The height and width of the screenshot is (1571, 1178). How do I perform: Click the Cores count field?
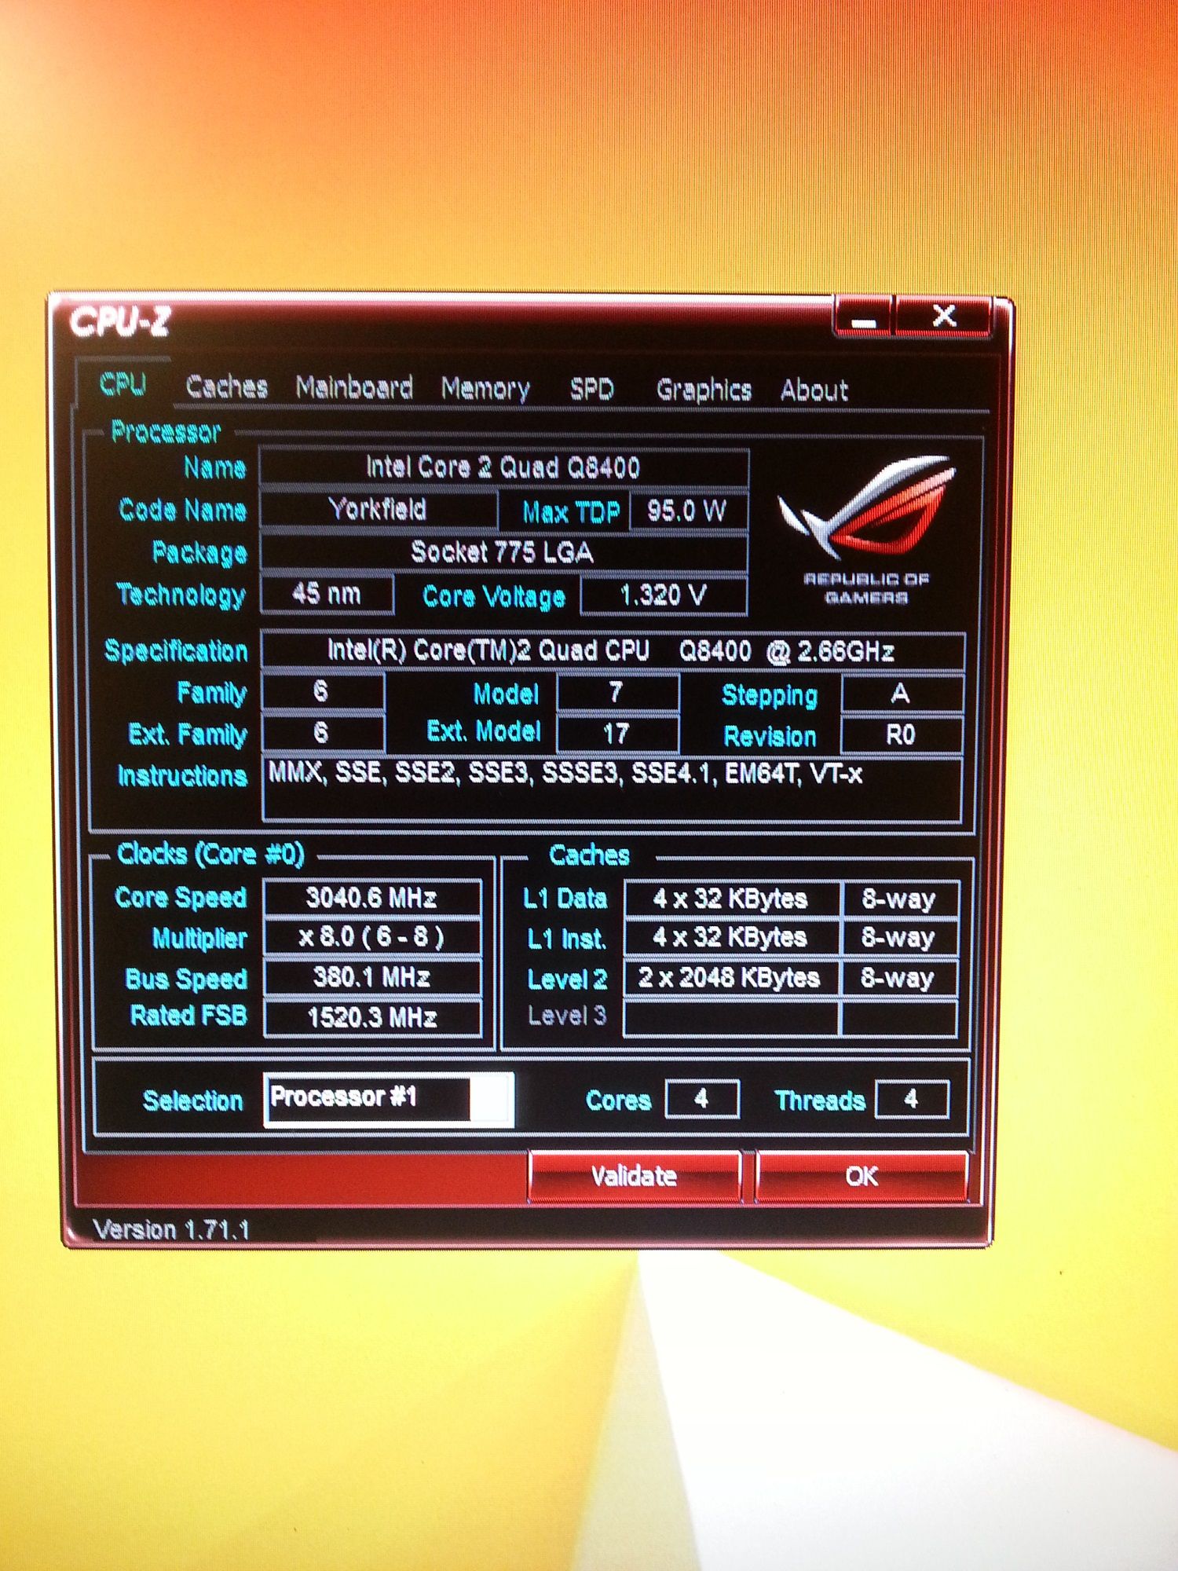click(701, 1099)
